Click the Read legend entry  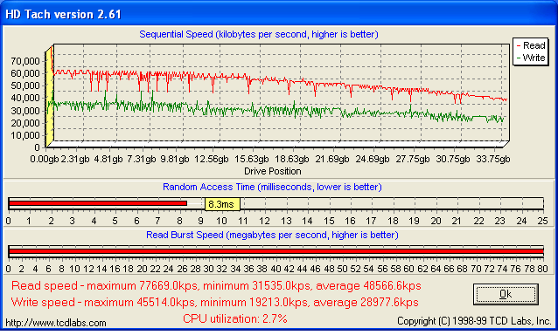click(x=531, y=45)
